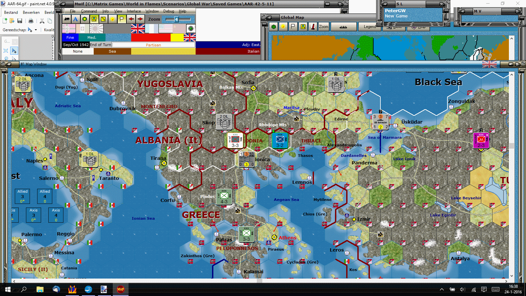Click the teal Med. weather swatch
This screenshot has width=526, height=296.
[92, 37]
